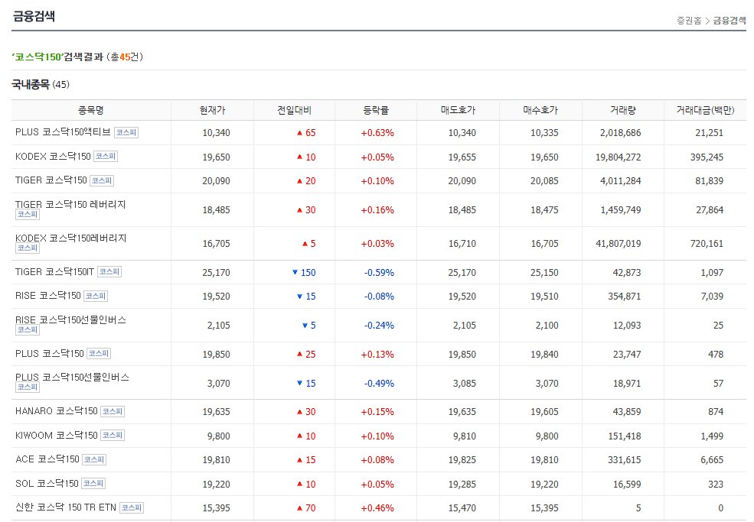Open KODEX 코스닥150 stock link
This screenshot has width=754, height=522.
click(x=53, y=156)
